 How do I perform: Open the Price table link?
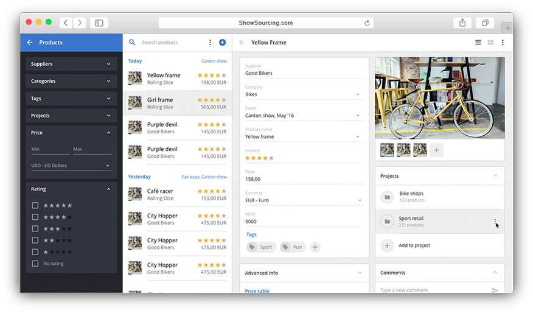pos(257,291)
